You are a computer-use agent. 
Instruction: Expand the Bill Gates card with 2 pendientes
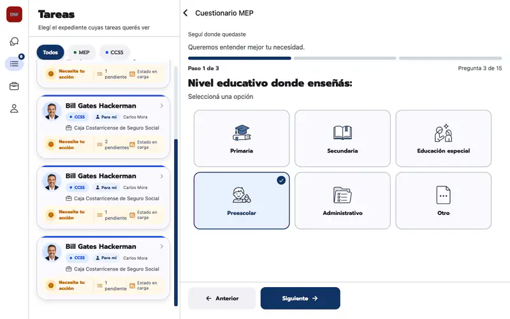pyautogui.click(x=162, y=106)
